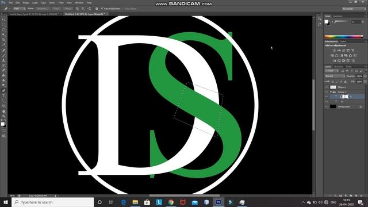Open the layer Opacity dropdown arrow
Screen dimensions: 368x207
365,76
